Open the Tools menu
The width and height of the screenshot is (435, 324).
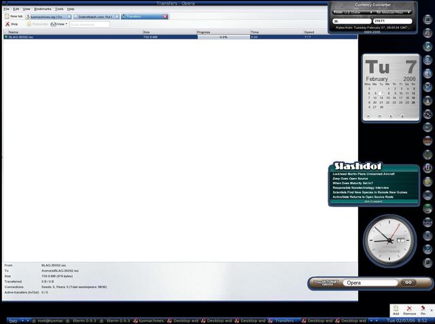tap(59, 9)
